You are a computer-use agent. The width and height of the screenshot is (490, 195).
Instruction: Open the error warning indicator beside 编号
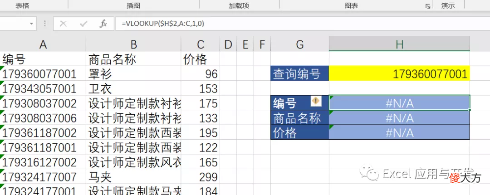tap(316, 101)
